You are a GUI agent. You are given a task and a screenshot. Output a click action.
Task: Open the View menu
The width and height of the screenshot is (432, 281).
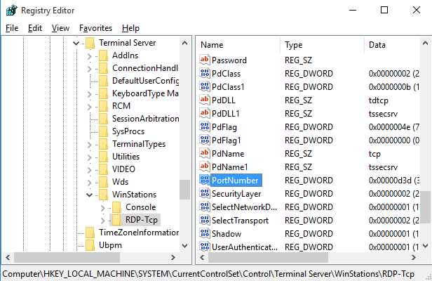(60, 28)
